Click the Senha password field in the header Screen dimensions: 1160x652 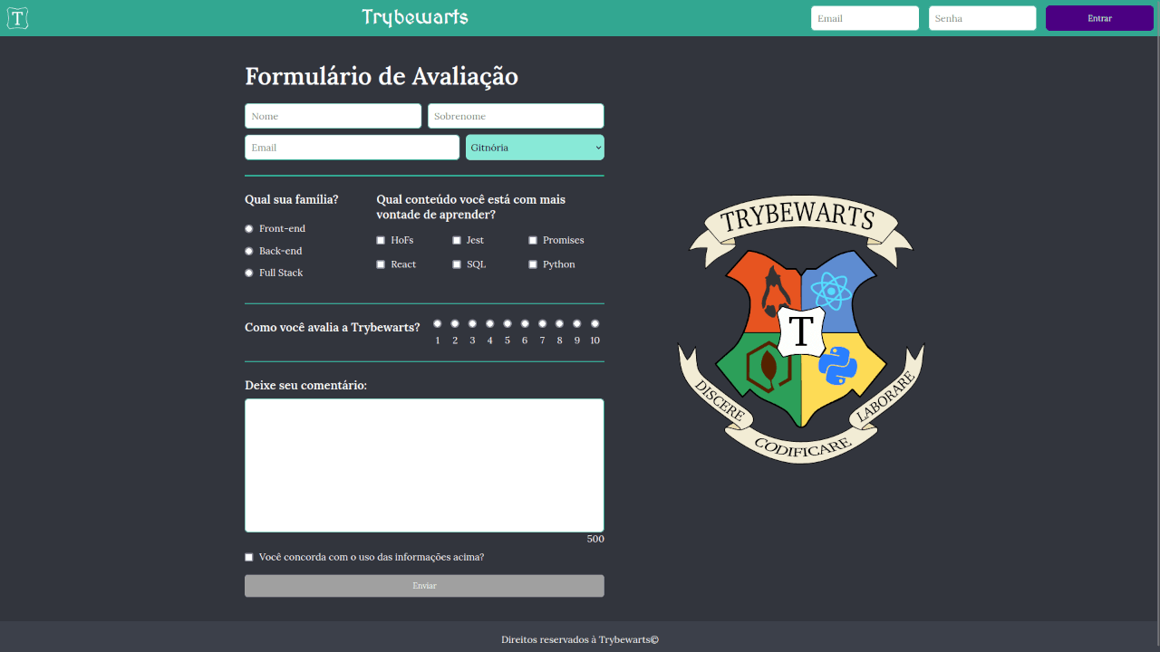point(981,17)
